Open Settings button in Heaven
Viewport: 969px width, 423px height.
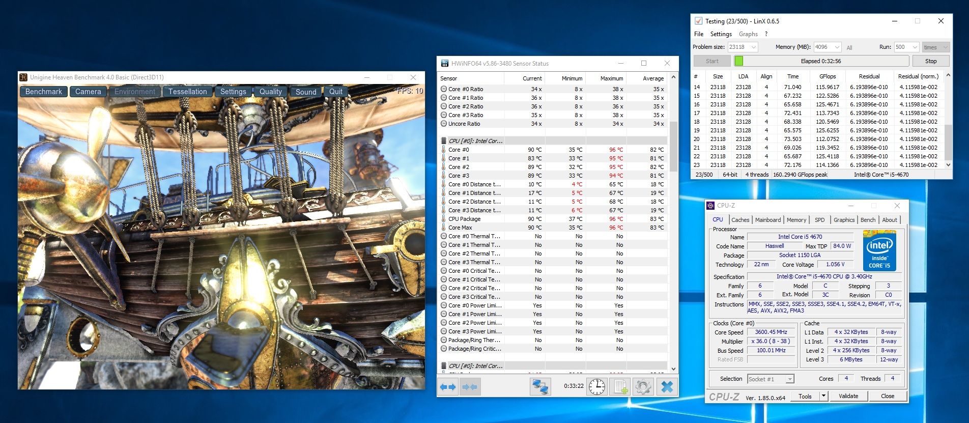tap(233, 92)
